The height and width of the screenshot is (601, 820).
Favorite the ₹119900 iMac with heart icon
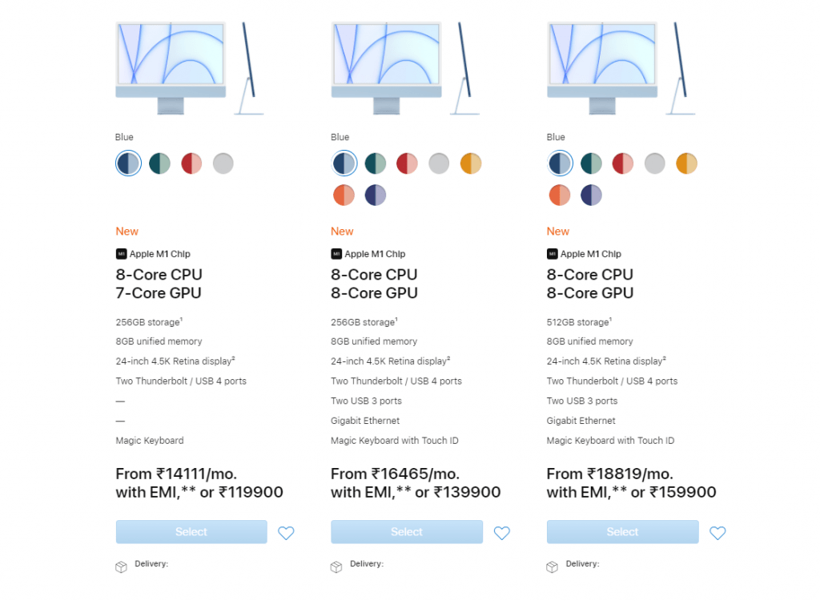tap(286, 533)
